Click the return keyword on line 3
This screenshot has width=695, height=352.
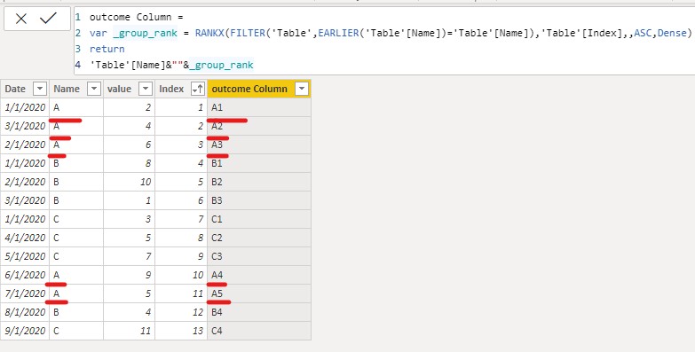click(107, 49)
